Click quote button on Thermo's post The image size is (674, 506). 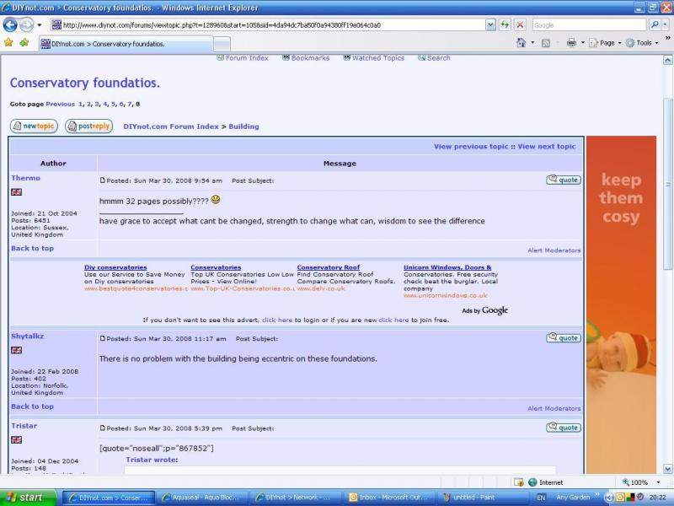tap(564, 180)
